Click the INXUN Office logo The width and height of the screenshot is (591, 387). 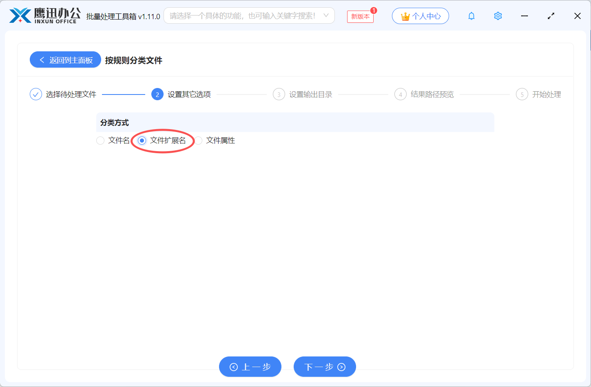tap(45, 15)
